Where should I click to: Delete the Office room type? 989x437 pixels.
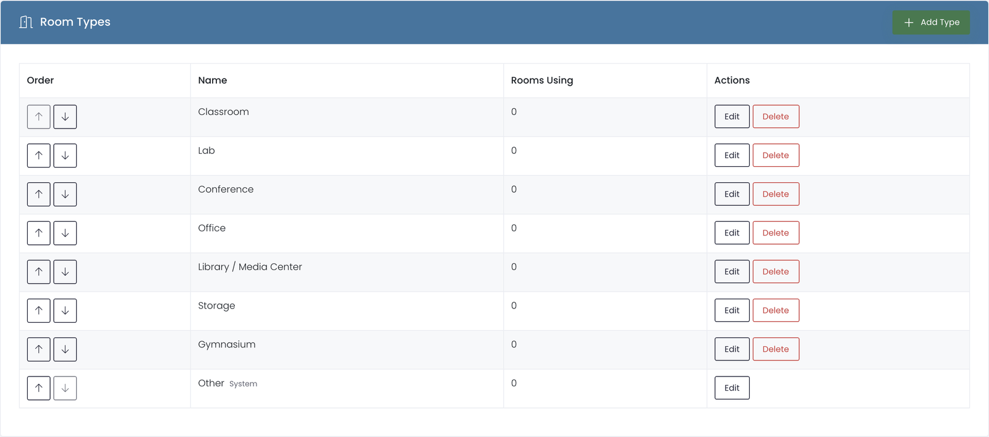click(x=776, y=233)
